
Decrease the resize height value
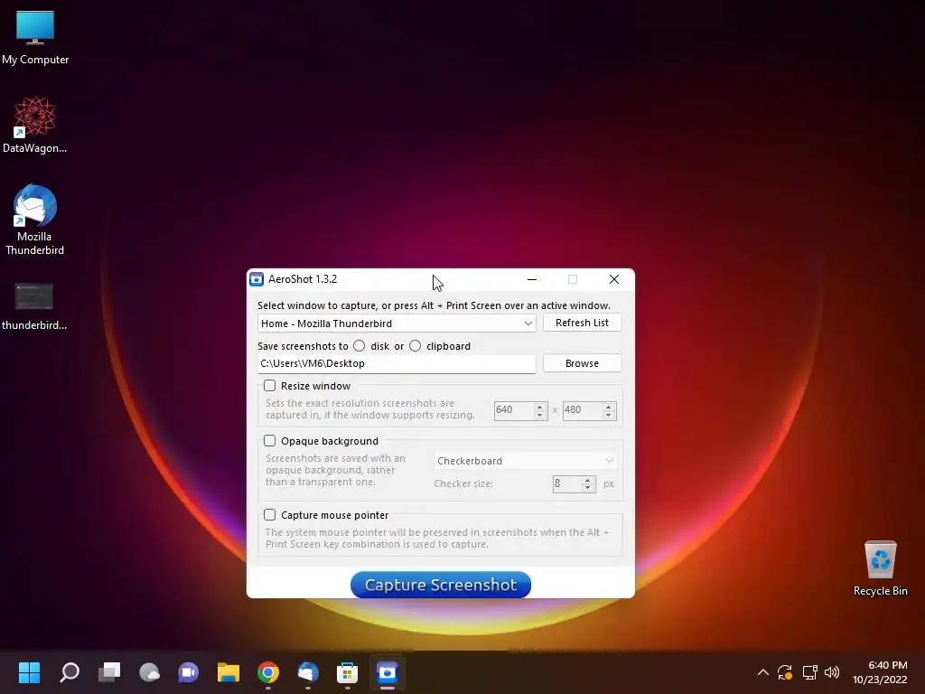(x=608, y=415)
